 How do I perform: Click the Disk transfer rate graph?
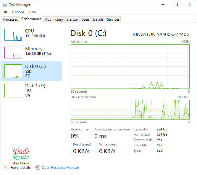130,109
